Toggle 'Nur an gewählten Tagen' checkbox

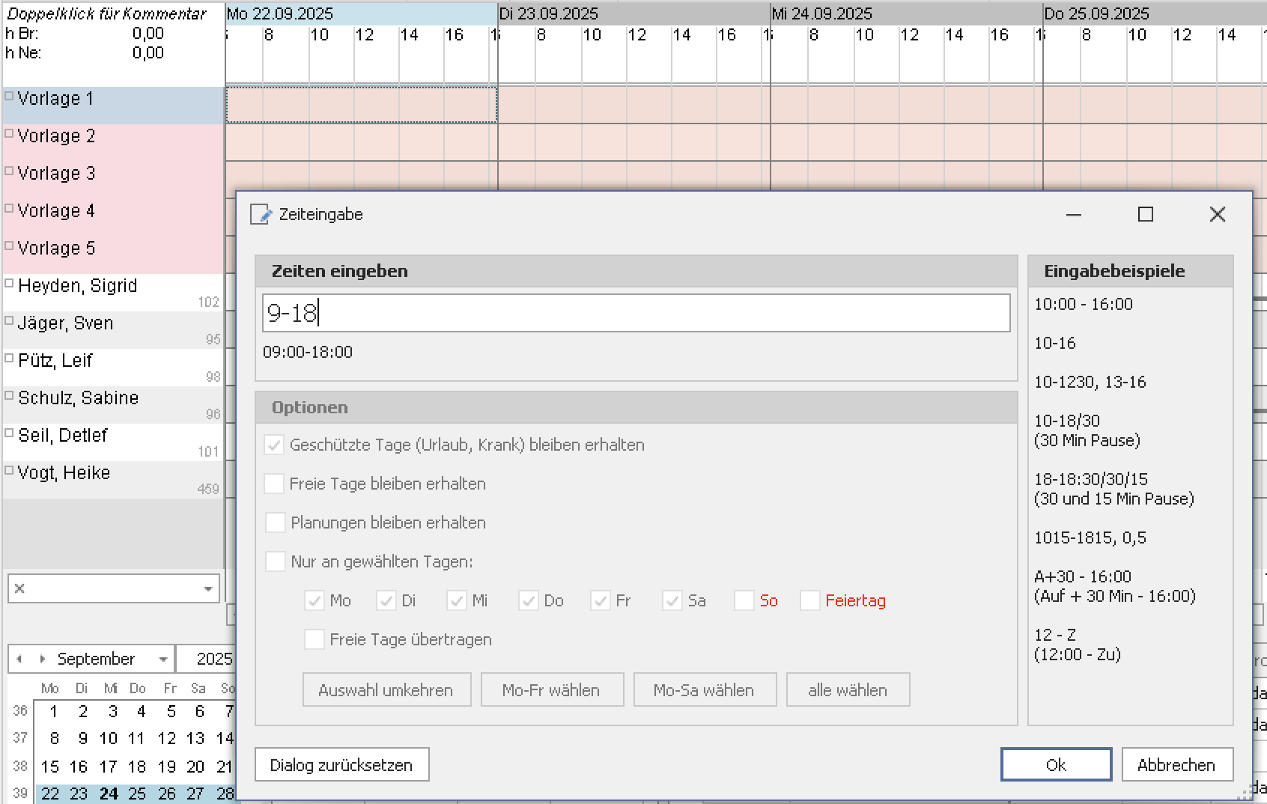click(275, 561)
